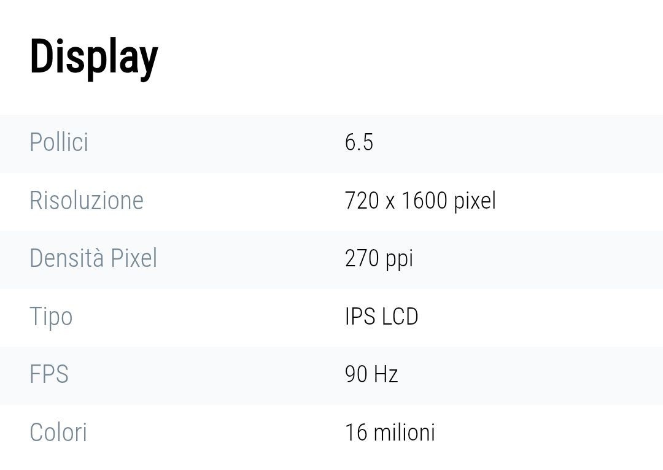This screenshot has height=470, width=663.
Task: Click the ppi unit text
Action: [399, 260]
